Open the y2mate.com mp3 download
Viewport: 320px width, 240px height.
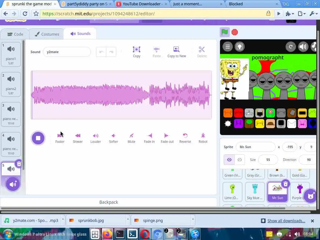pyautogui.click(x=31, y=220)
